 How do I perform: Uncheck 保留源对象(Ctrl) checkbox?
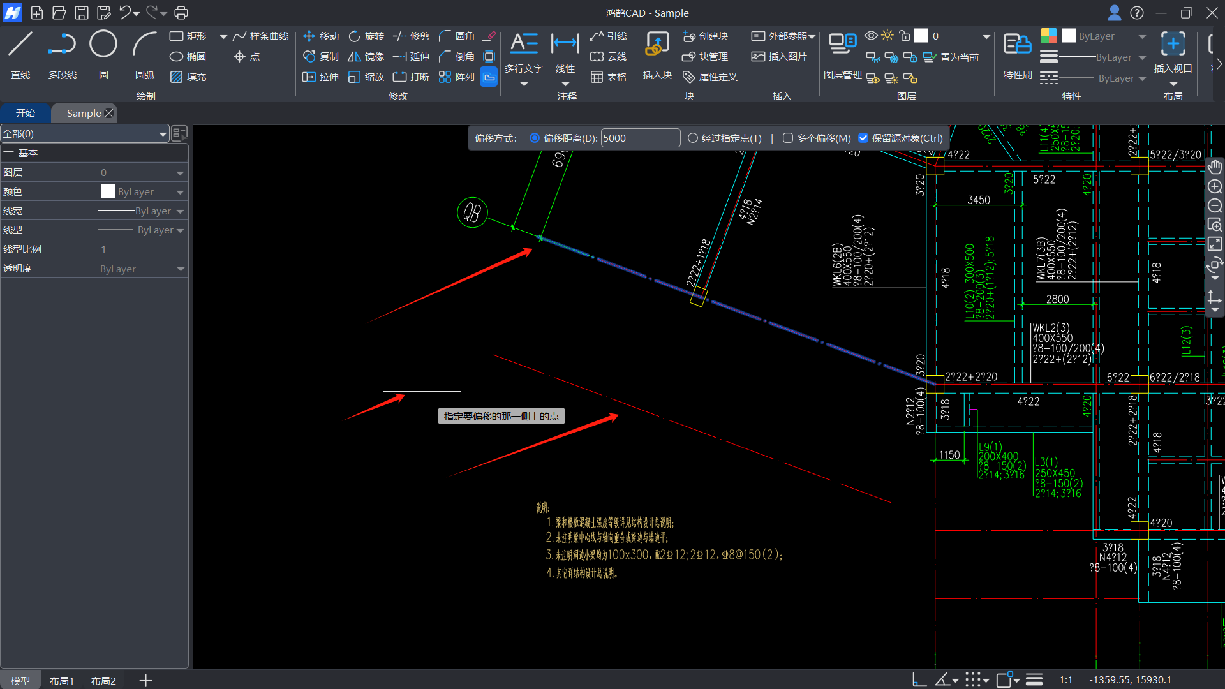pos(863,138)
